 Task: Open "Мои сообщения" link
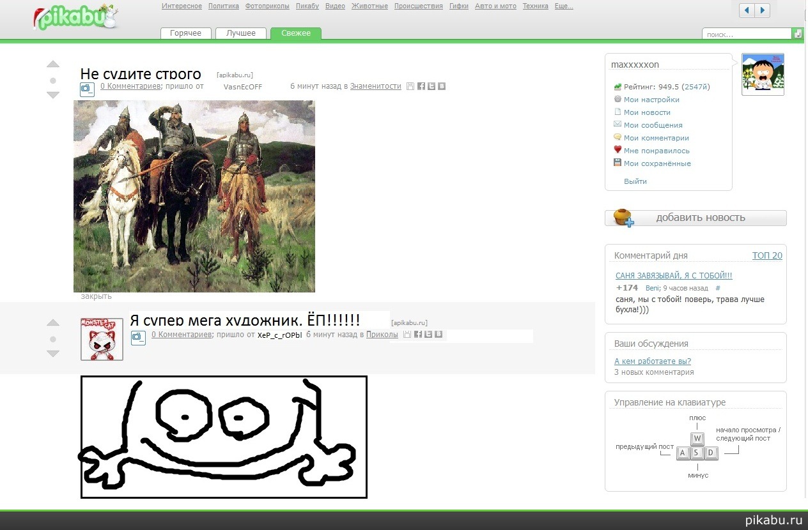point(653,125)
